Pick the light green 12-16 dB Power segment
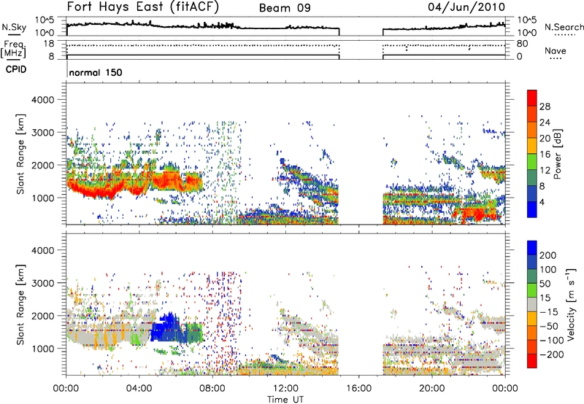The height and width of the screenshot is (404, 584). pos(532,162)
